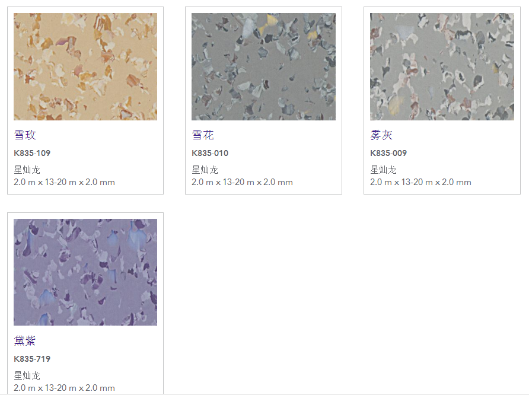Click dimensions text under K835-719
This screenshot has width=529, height=395.
click(65, 388)
